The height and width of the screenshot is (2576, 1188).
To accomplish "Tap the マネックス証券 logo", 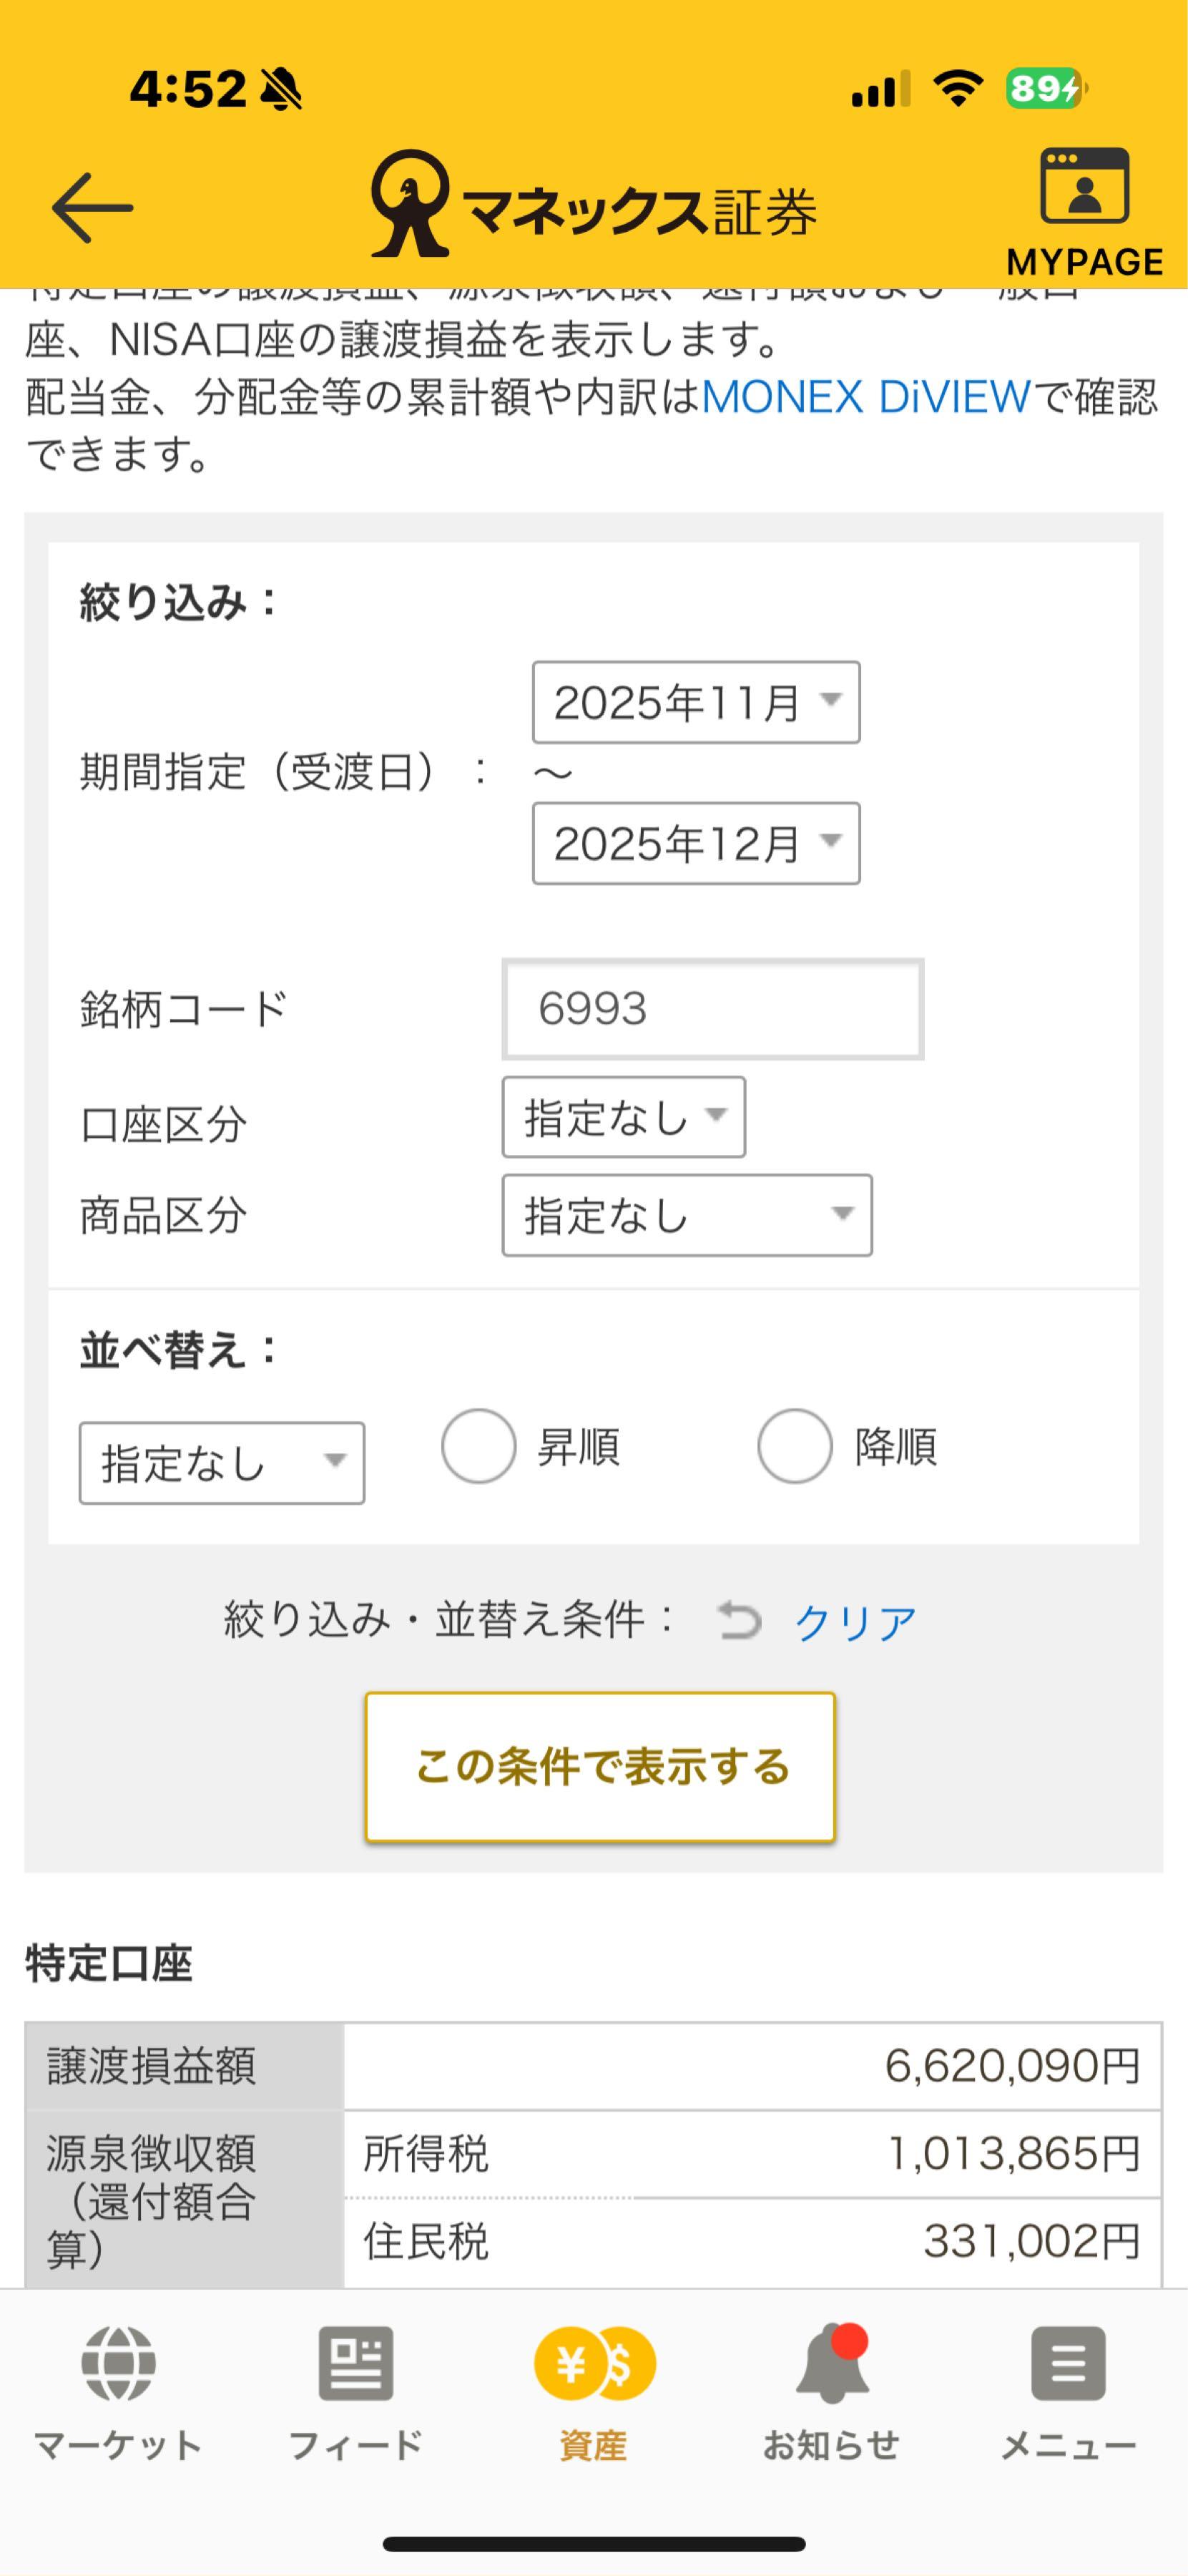I will coord(594,205).
